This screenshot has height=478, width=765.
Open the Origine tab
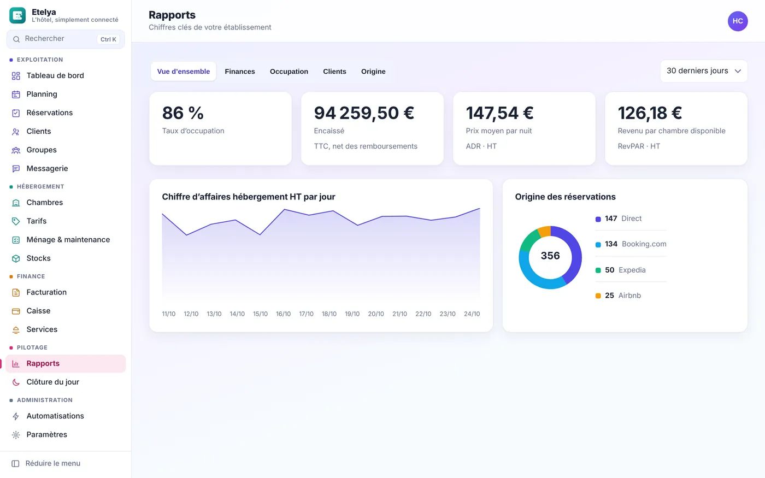[x=373, y=72]
